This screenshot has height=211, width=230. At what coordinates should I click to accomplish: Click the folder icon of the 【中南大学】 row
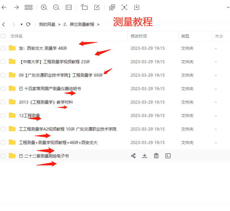point(12,62)
